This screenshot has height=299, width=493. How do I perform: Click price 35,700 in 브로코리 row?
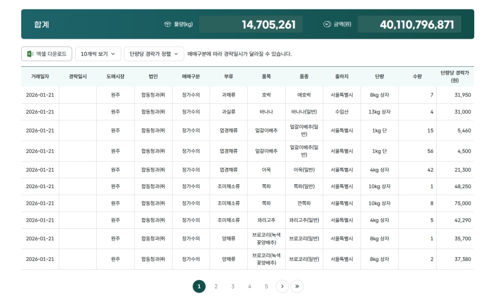462,239
